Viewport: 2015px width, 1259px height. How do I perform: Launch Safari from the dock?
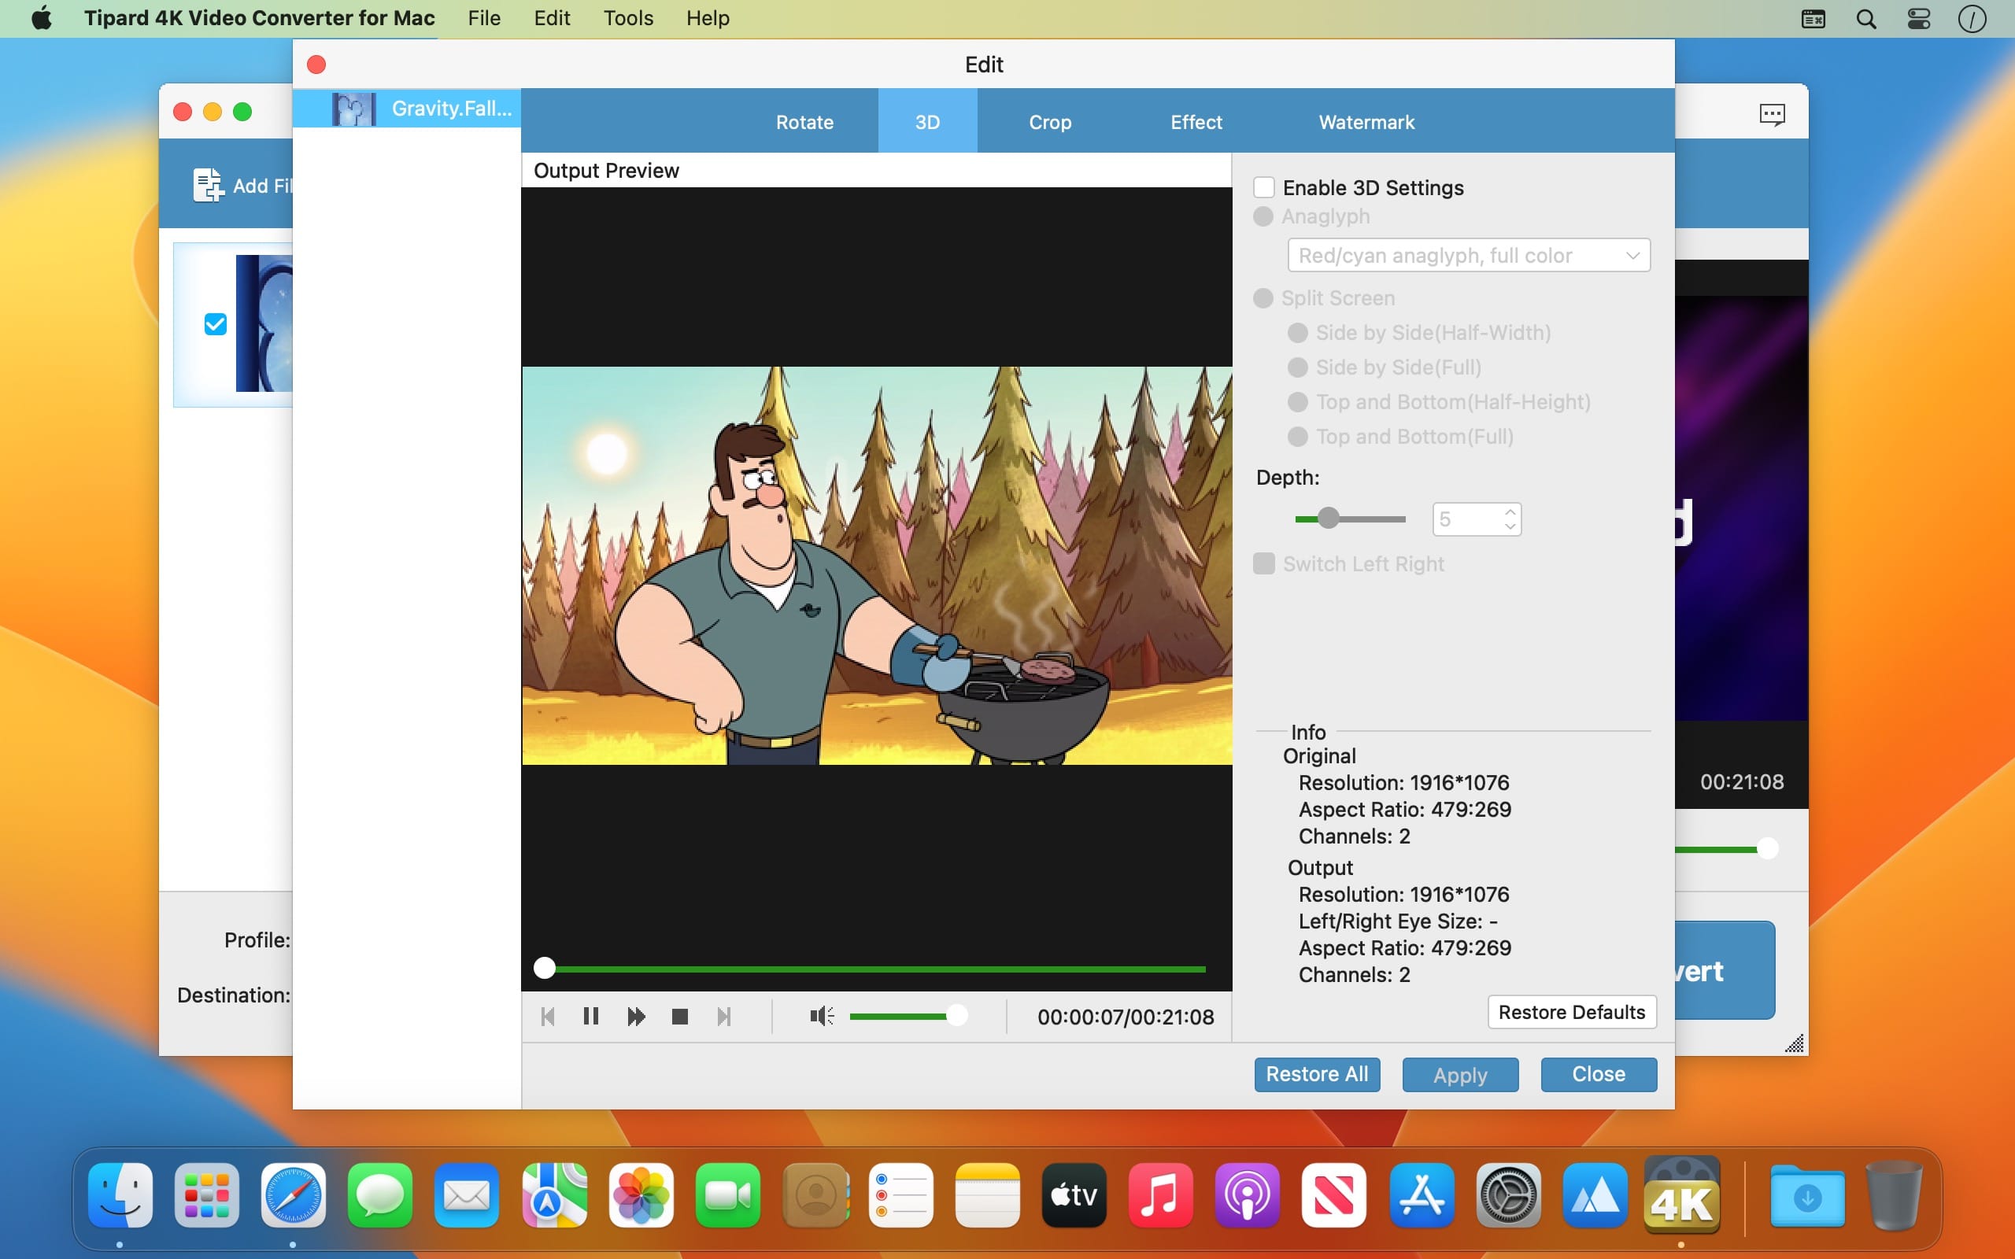(293, 1196)
